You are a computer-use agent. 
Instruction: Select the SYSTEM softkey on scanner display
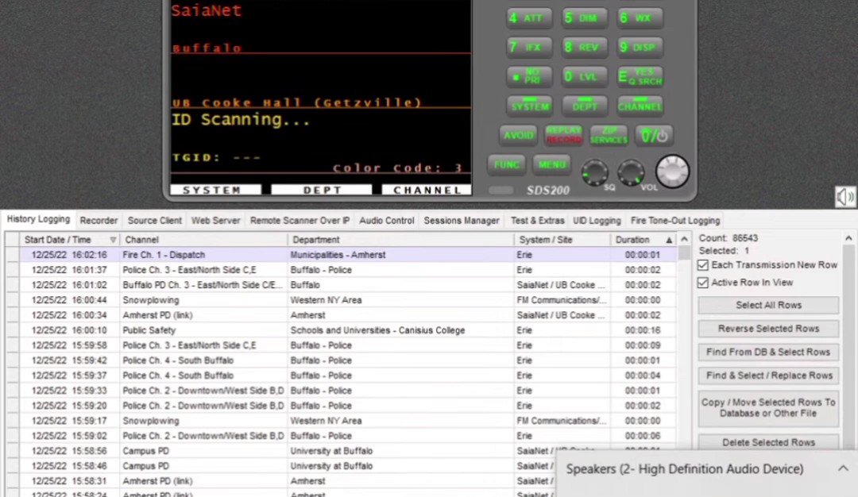tap(215, 190)
